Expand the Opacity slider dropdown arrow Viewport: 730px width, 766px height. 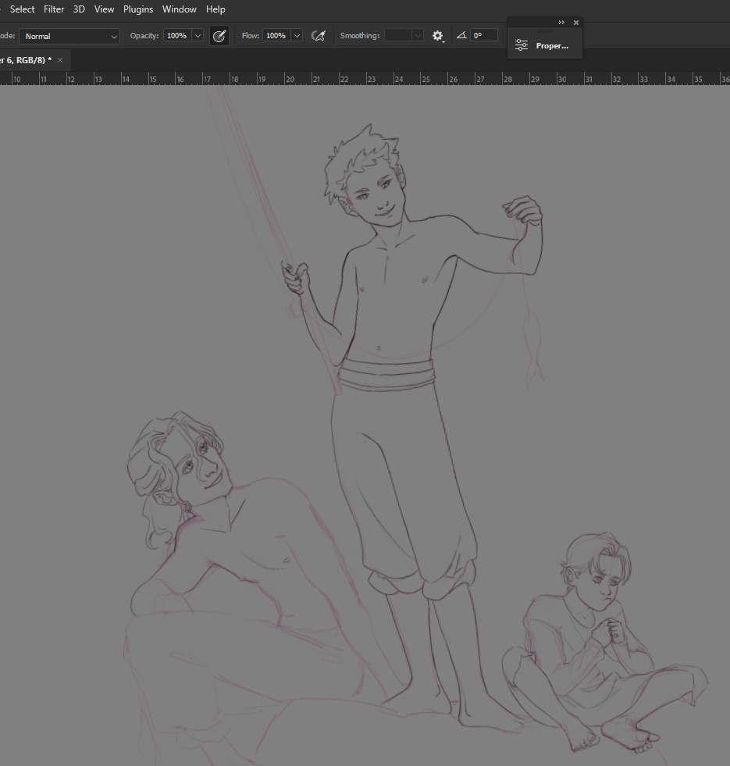tap(198, 36)
